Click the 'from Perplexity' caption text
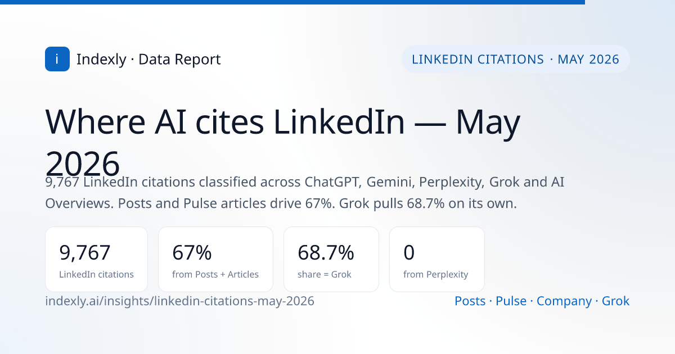 click(436, 275)
